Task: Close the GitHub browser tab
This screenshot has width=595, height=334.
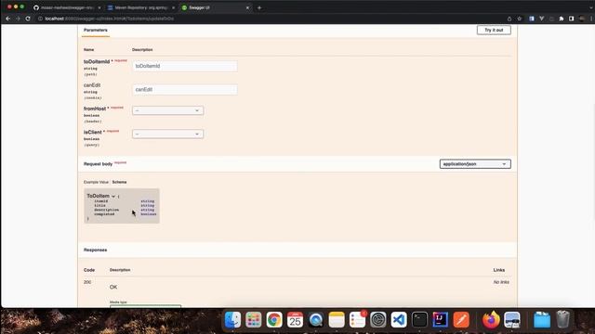Action: (99, 7)
